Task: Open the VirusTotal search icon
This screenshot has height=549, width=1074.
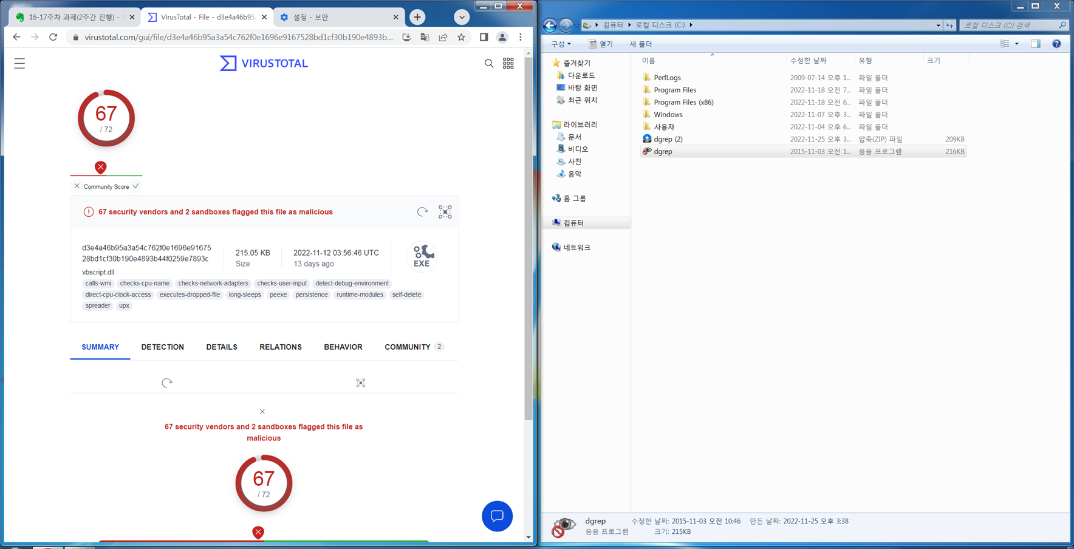Action: 489,63
